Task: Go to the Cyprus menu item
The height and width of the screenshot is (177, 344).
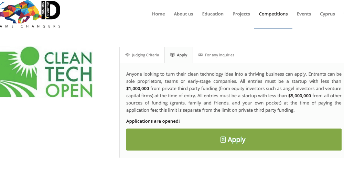Action: coord(327,14)
